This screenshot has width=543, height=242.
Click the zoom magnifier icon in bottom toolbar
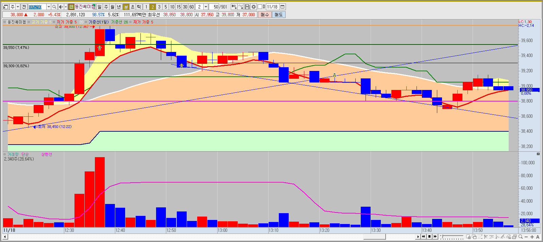pyautogui.click(x=521, y=237)
